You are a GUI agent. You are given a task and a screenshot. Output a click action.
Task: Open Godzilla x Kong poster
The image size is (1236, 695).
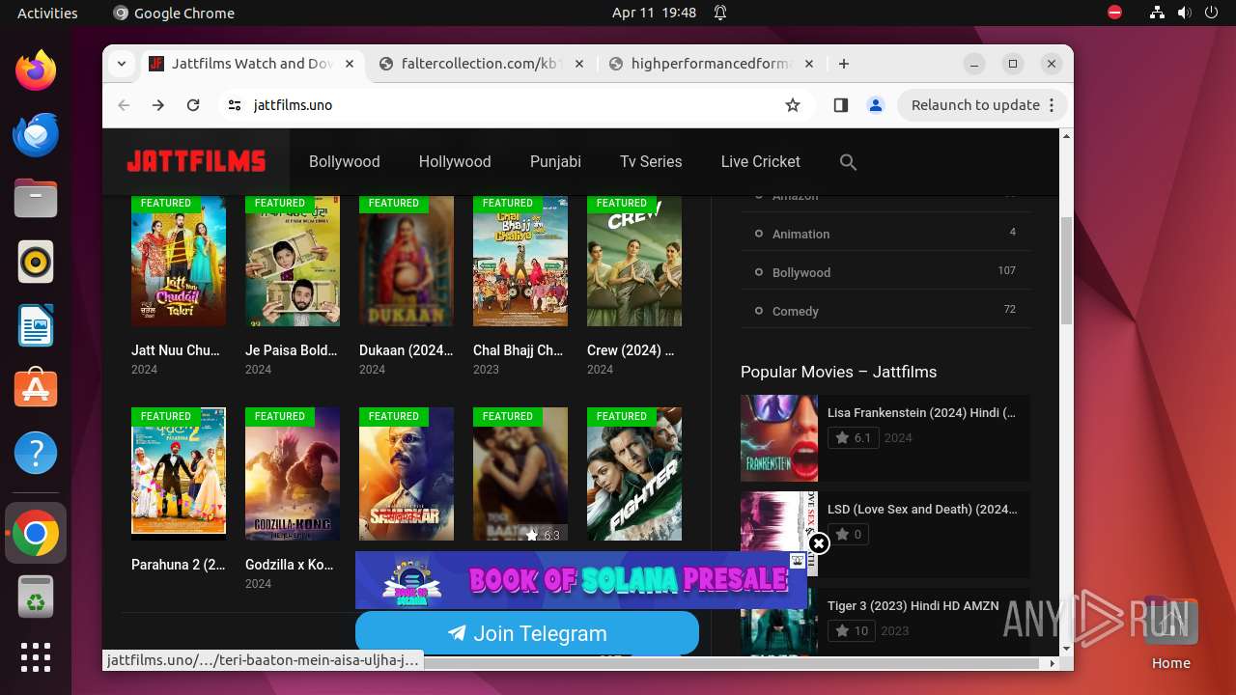[293, 473]
